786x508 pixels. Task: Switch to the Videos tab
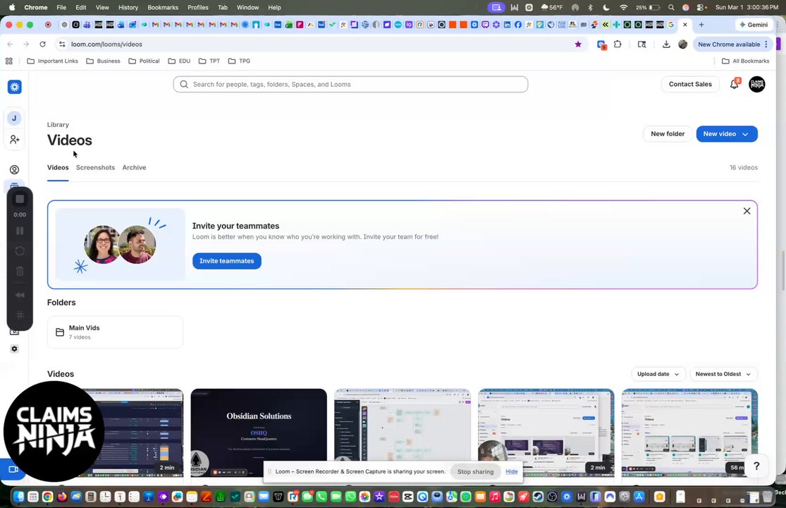tap(58, 167)
